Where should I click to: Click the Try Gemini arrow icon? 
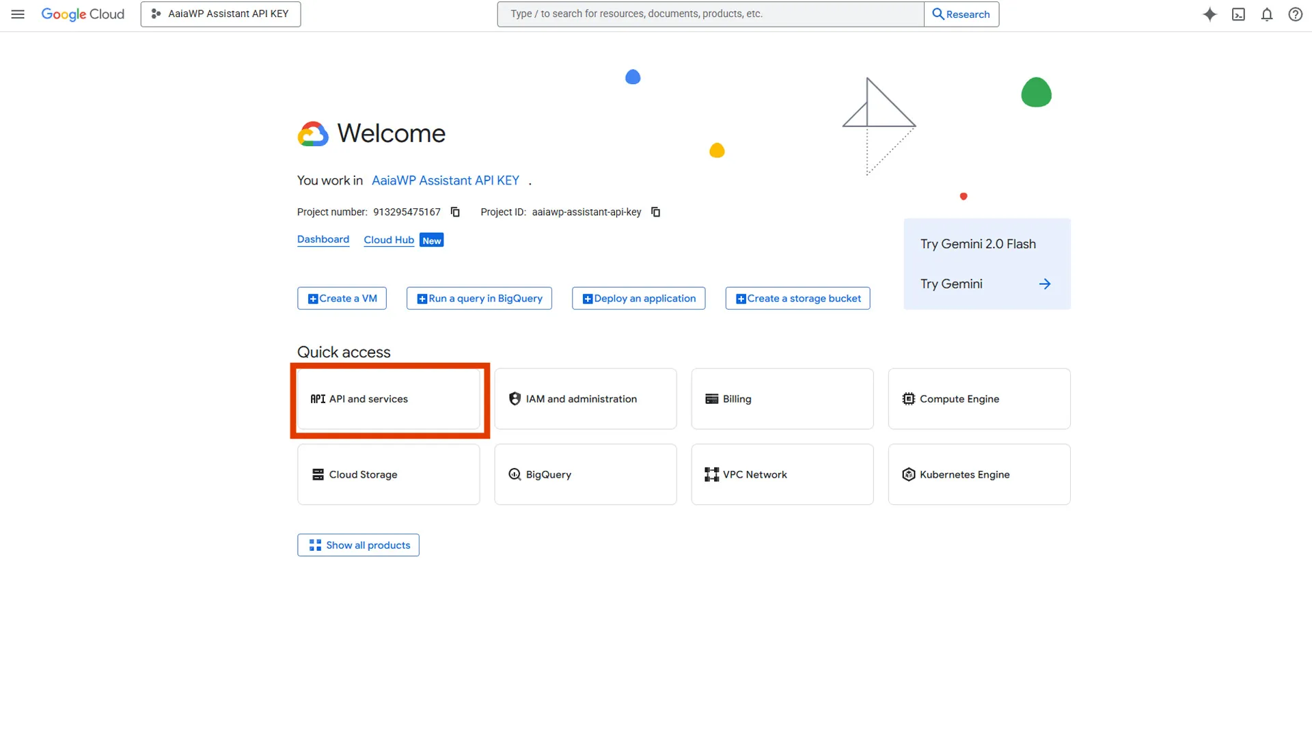pyautogui.click(x=1045, y=284)
